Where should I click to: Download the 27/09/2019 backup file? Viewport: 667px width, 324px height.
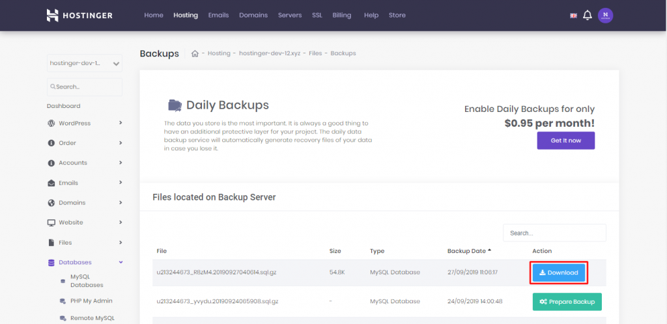coord(558,273)
